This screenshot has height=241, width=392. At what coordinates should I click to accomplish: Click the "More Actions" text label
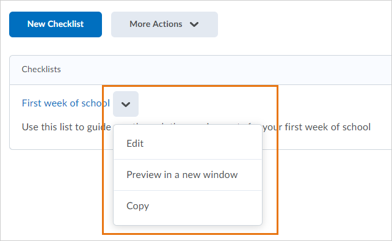[x=156, y=24]
